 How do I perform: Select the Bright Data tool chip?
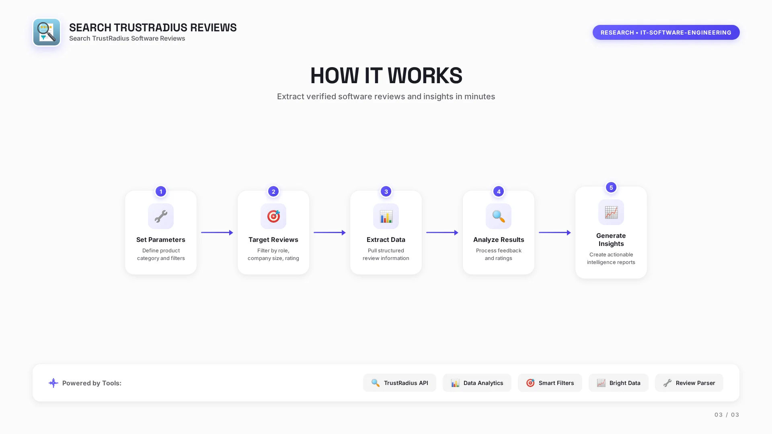(x=618, y=383)
